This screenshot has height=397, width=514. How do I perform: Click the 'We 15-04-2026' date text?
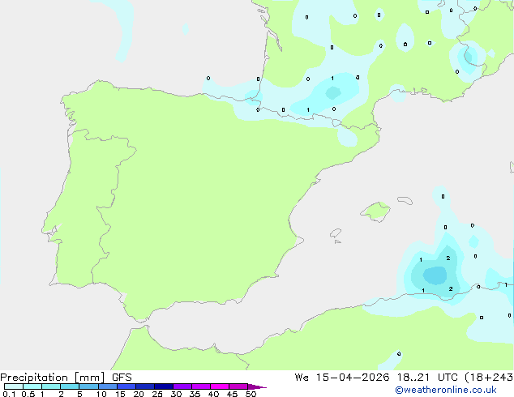click(342, 378)
